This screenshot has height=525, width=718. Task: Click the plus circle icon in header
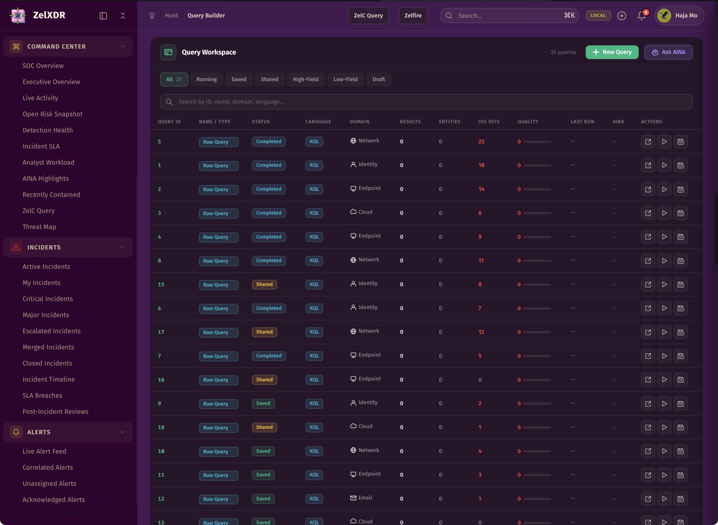[621, 16]
